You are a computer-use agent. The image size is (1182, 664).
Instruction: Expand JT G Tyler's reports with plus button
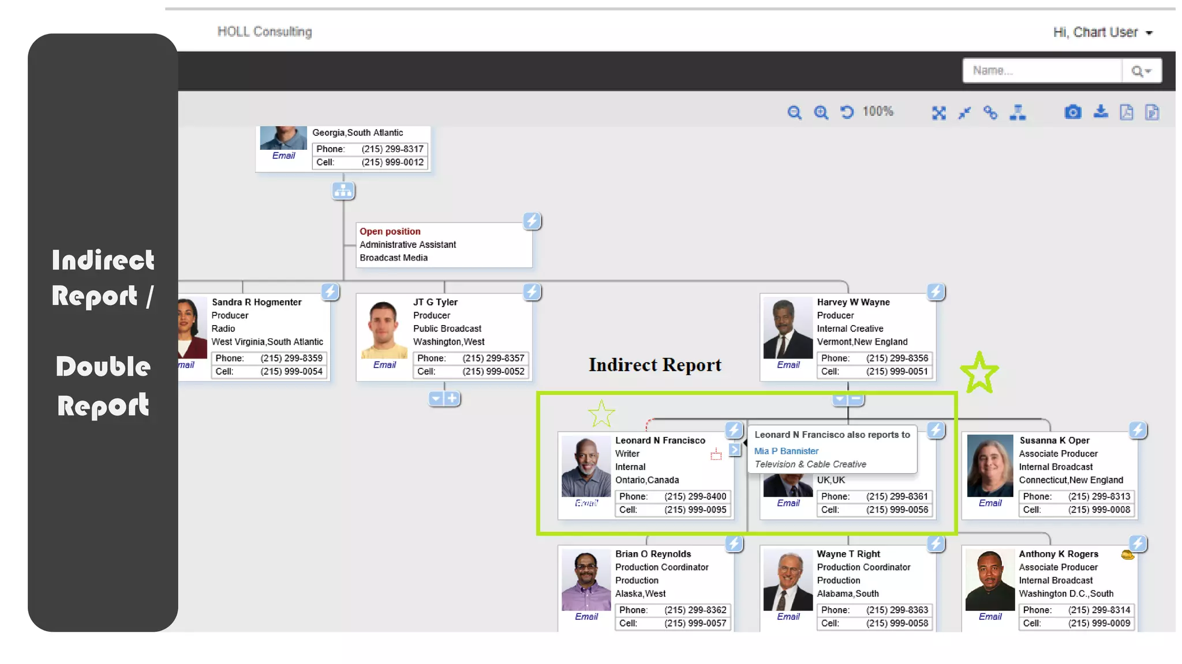pyautogui.click(x=452, y=398)
